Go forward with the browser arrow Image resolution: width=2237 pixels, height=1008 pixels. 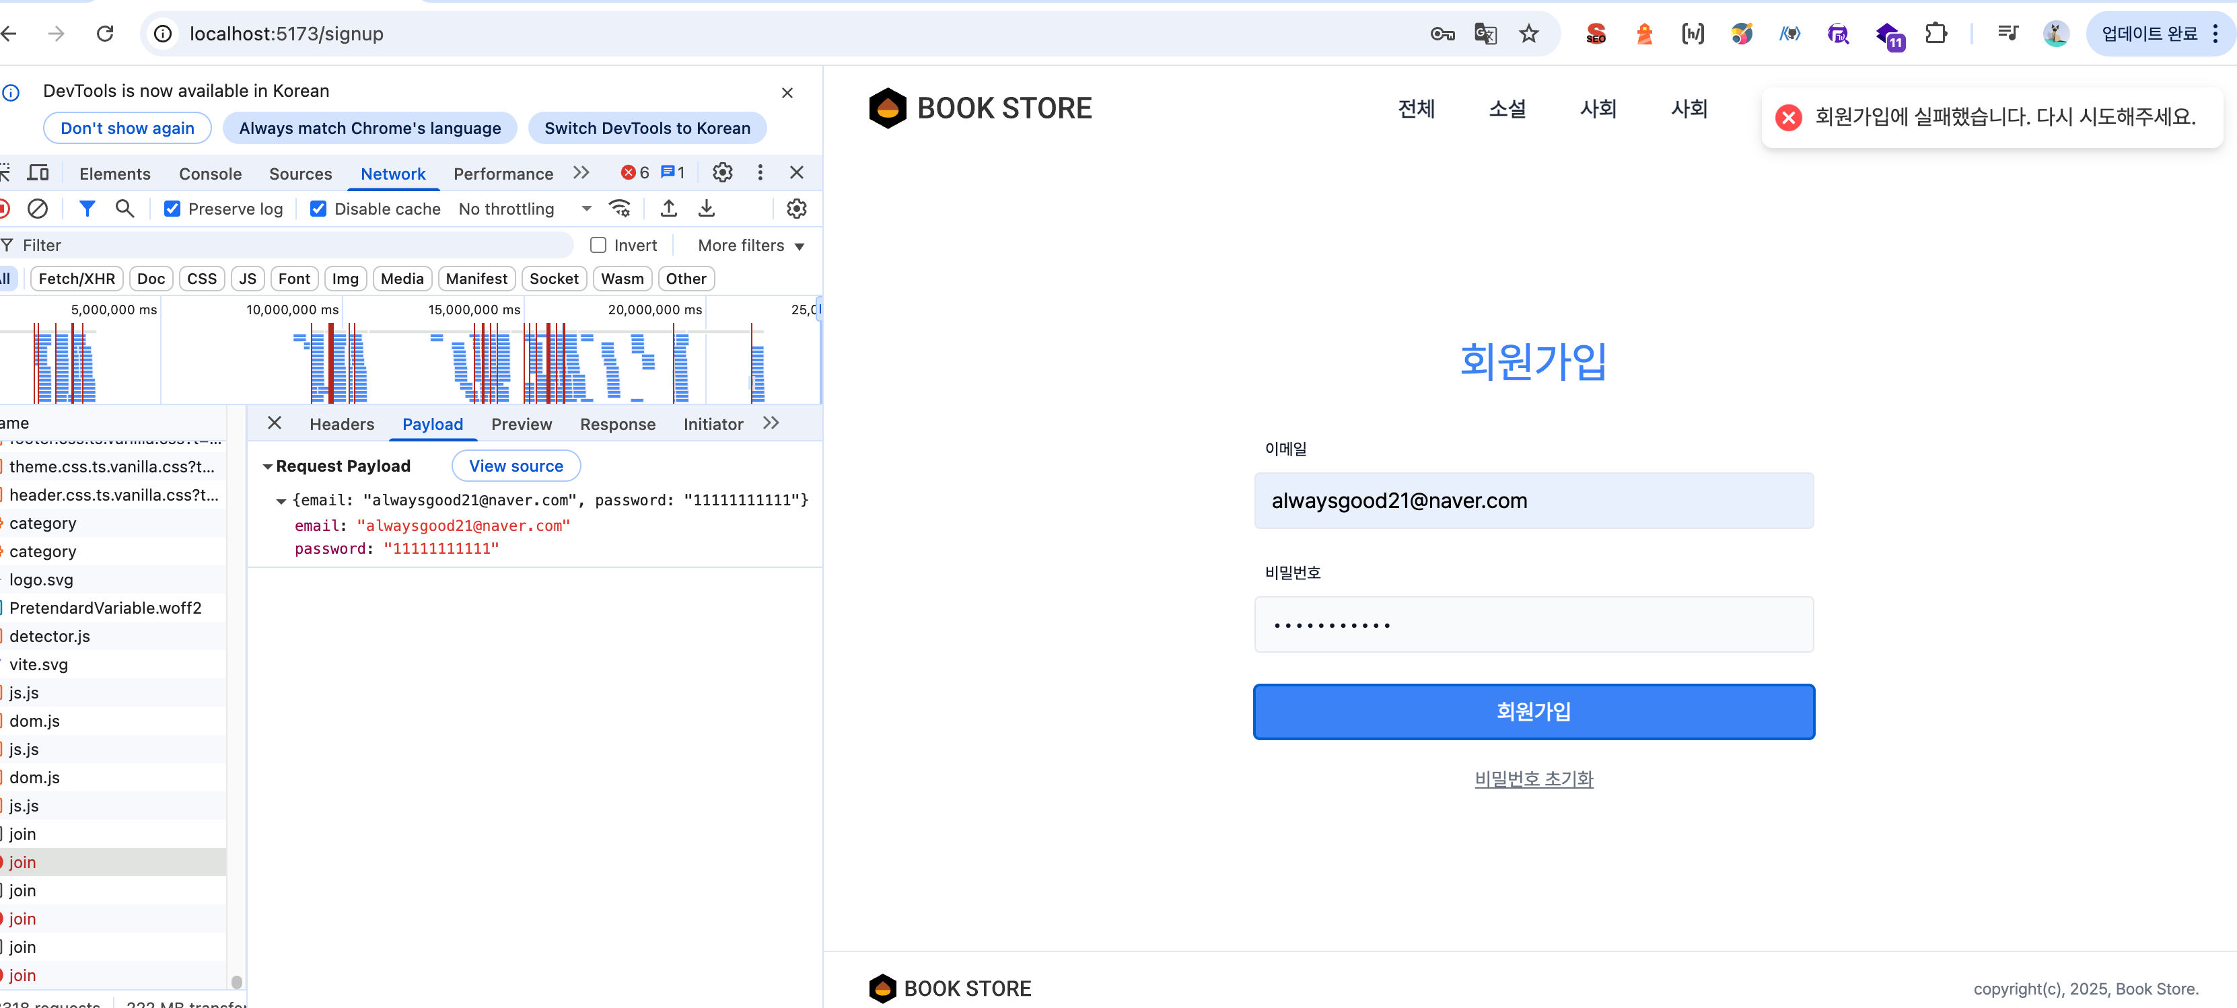(x=57, y=34)
